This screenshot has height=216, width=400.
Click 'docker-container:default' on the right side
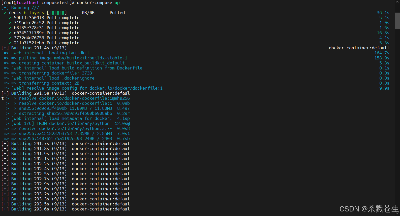359,48
